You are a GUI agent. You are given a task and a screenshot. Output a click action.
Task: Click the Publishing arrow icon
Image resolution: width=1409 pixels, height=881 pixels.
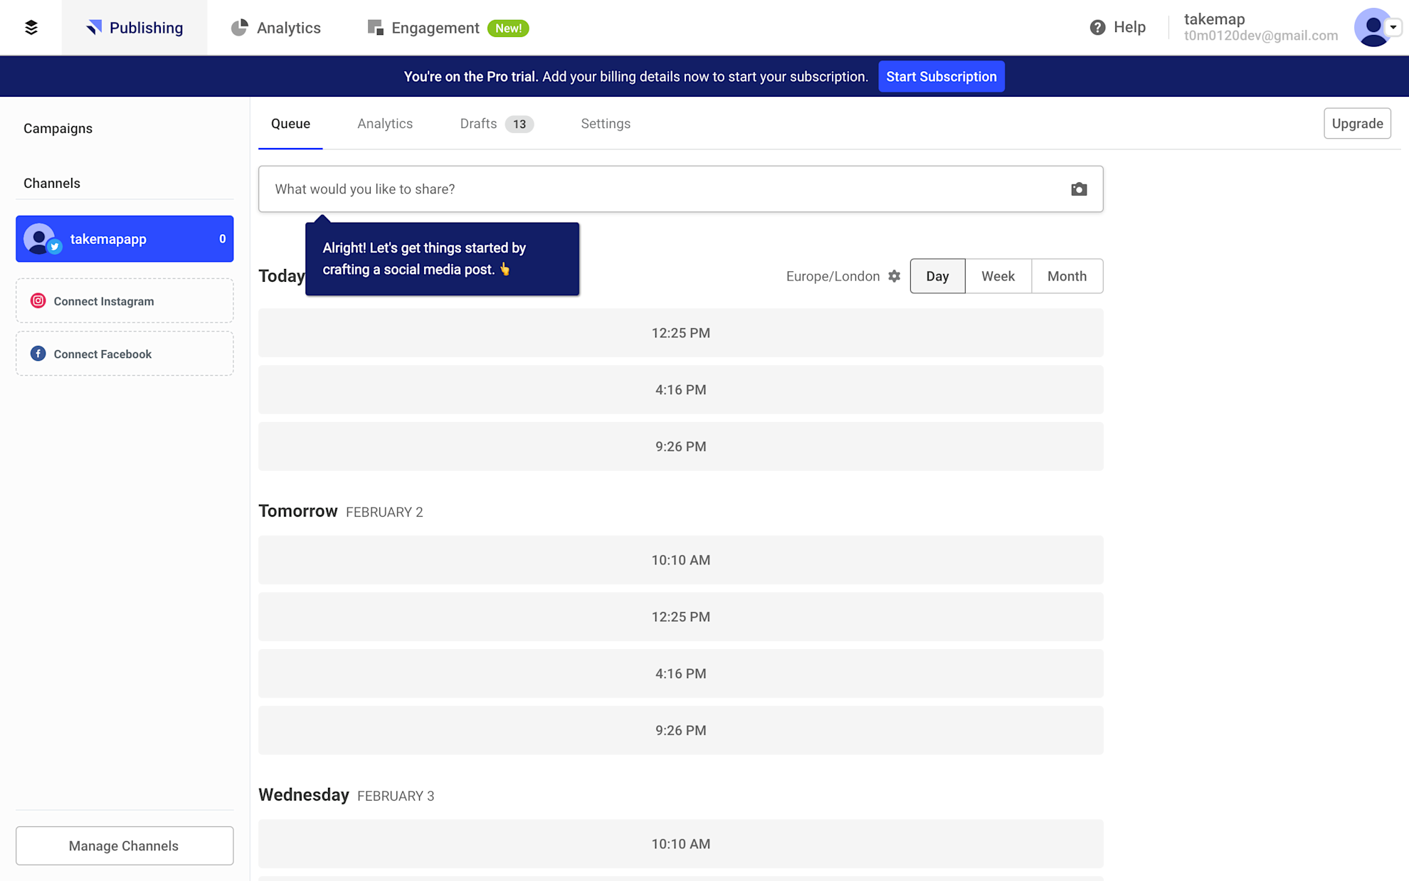pos(94,28)
